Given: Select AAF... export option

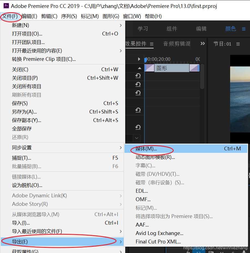Looking at the screenshot, I should (186, 225).
